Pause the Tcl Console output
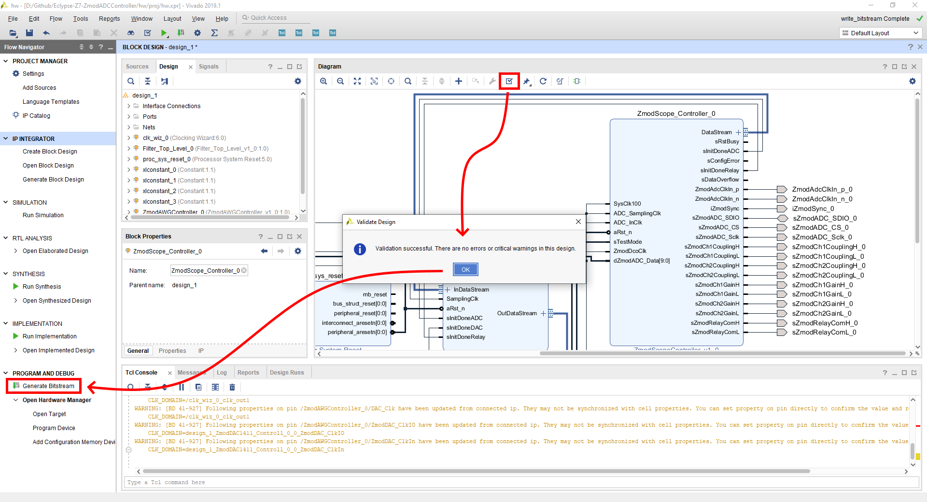 [x=182, y=387]
